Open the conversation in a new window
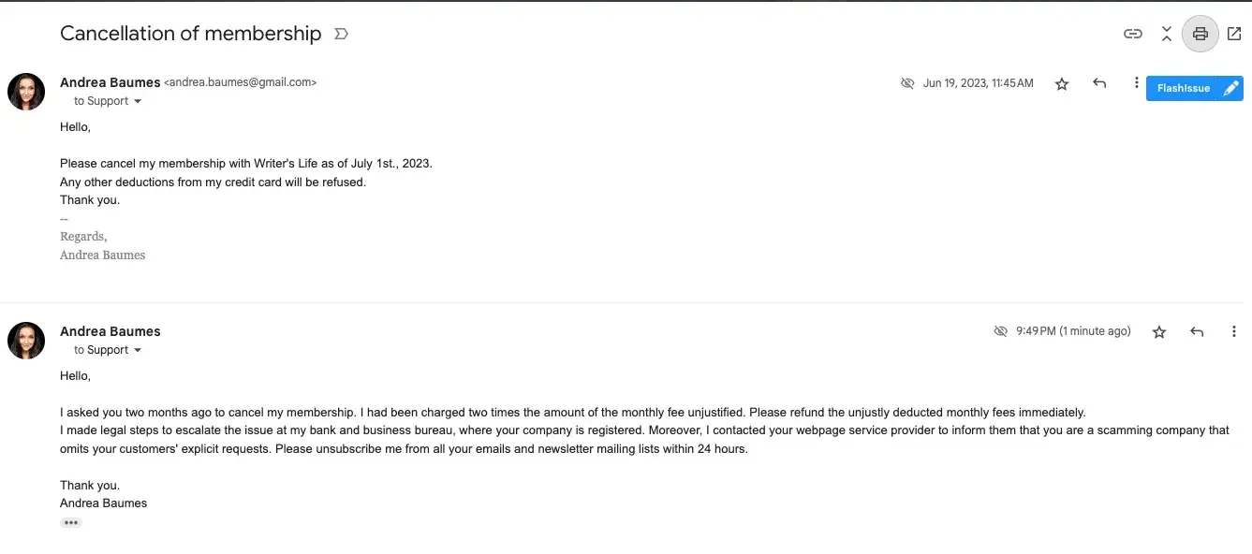1252x554 pixels. click(1234, 34)
